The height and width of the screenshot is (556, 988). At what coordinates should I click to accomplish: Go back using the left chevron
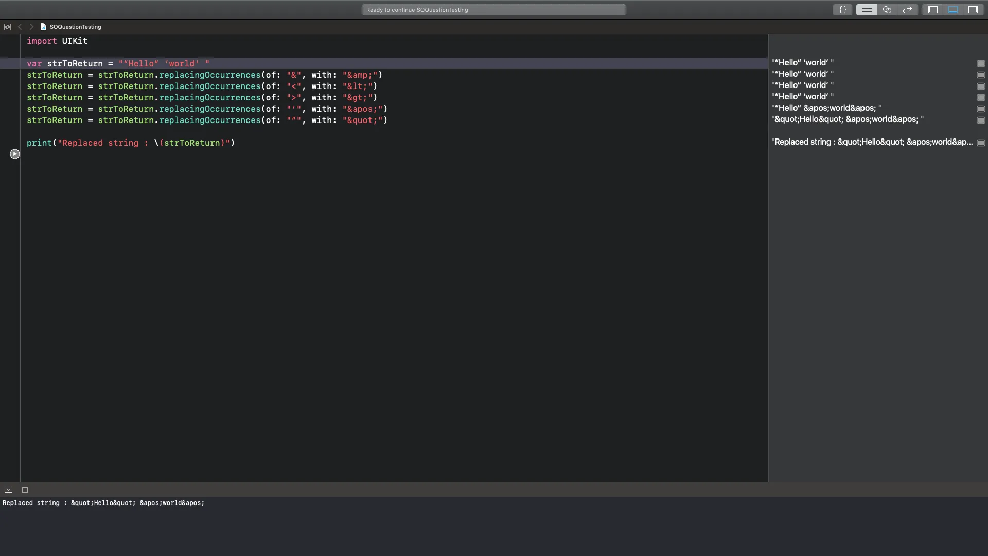20,27
